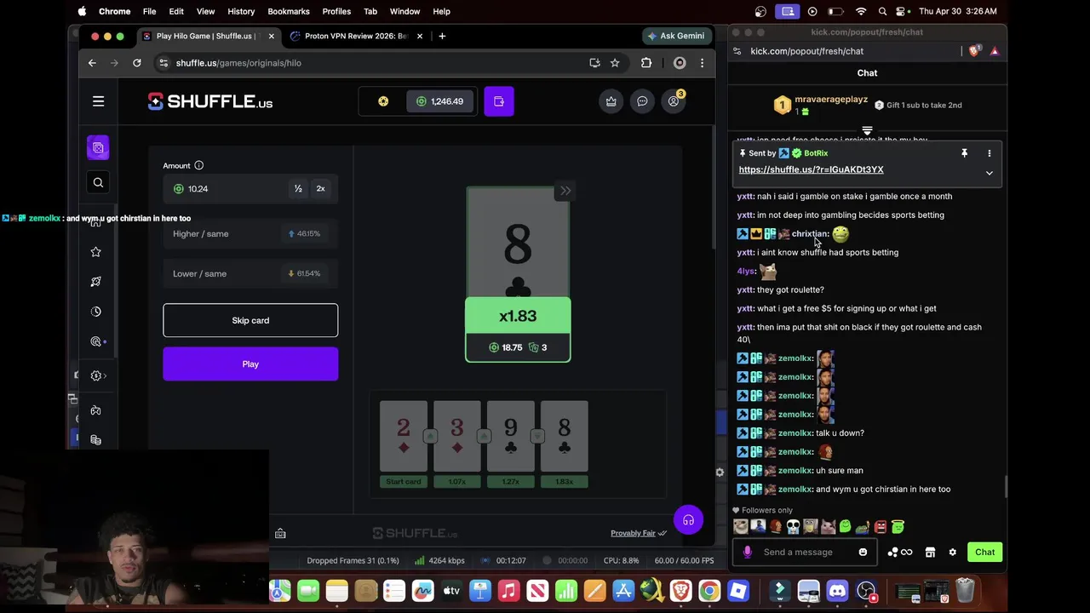The image size is (1090, 613).
Task: Open the Bookmarks menu
Action: pyautogui.click(x=289, y=11)
